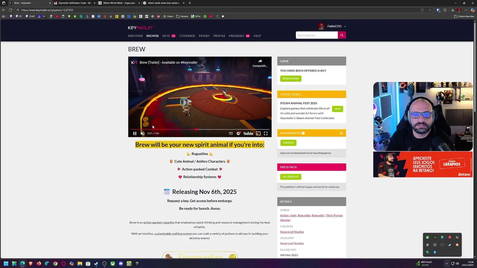Open the Copilot icon in Edge toolbar
This screenshot has height=268, width=477.
(x=473, y=10)
